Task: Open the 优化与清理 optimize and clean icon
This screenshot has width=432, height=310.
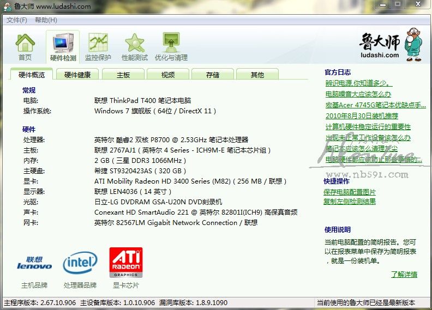Action: pyautogui.click(x=171, y=46)
